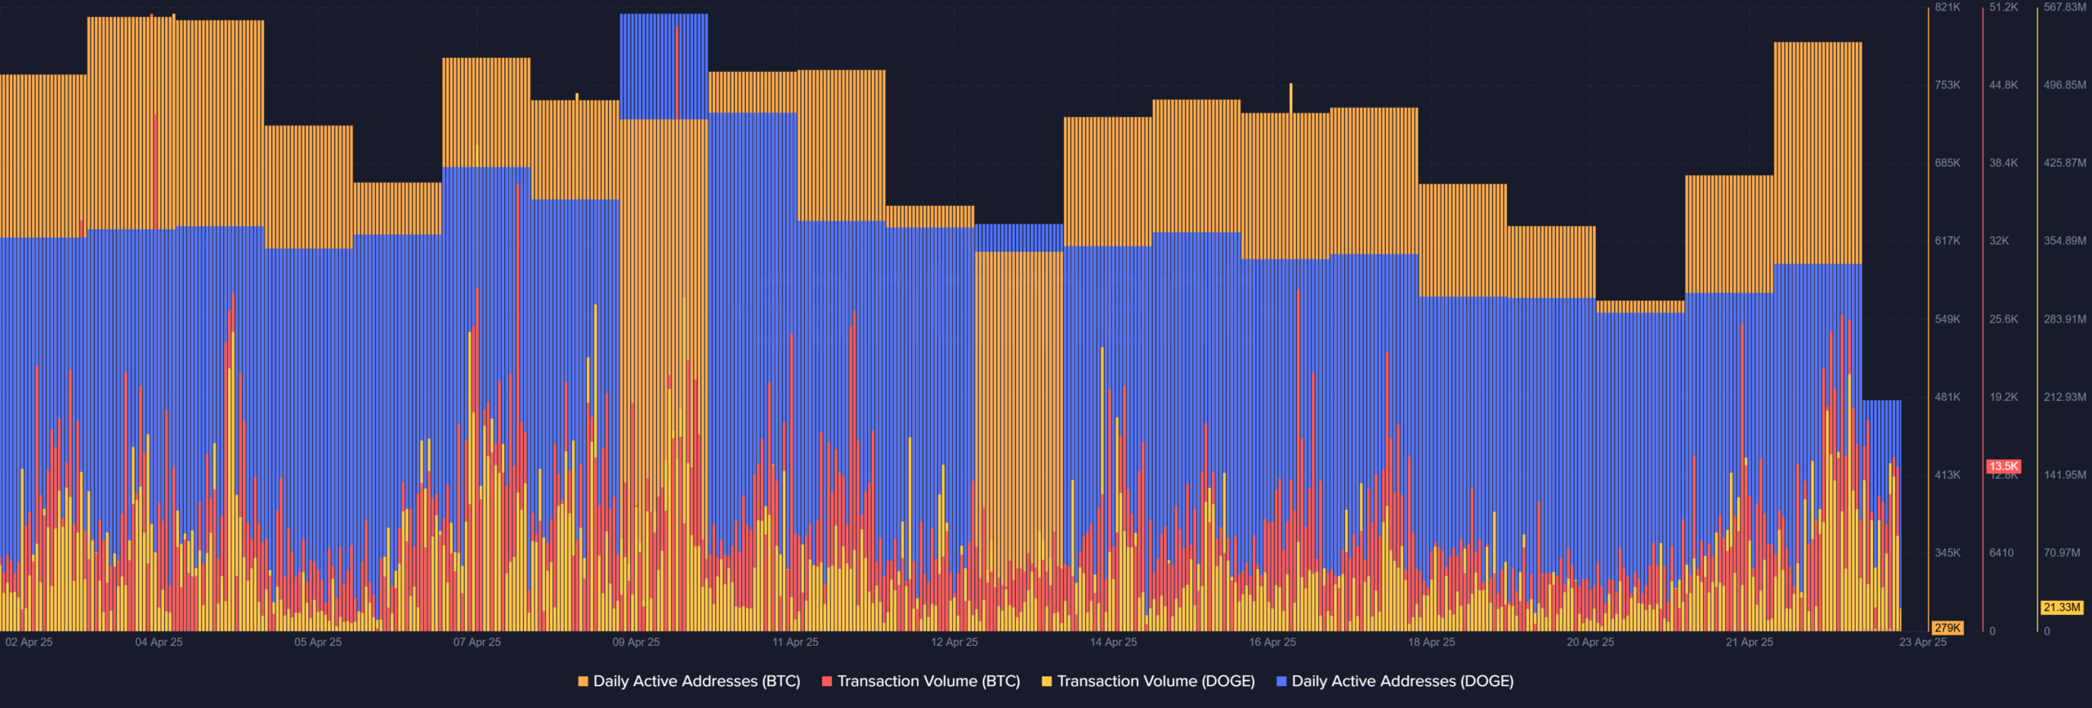The width and height of the screenshot is (2092, 708).
Task: Click the yellow DOGE transaction volume legend swatch
Action: click(1046, 681)
